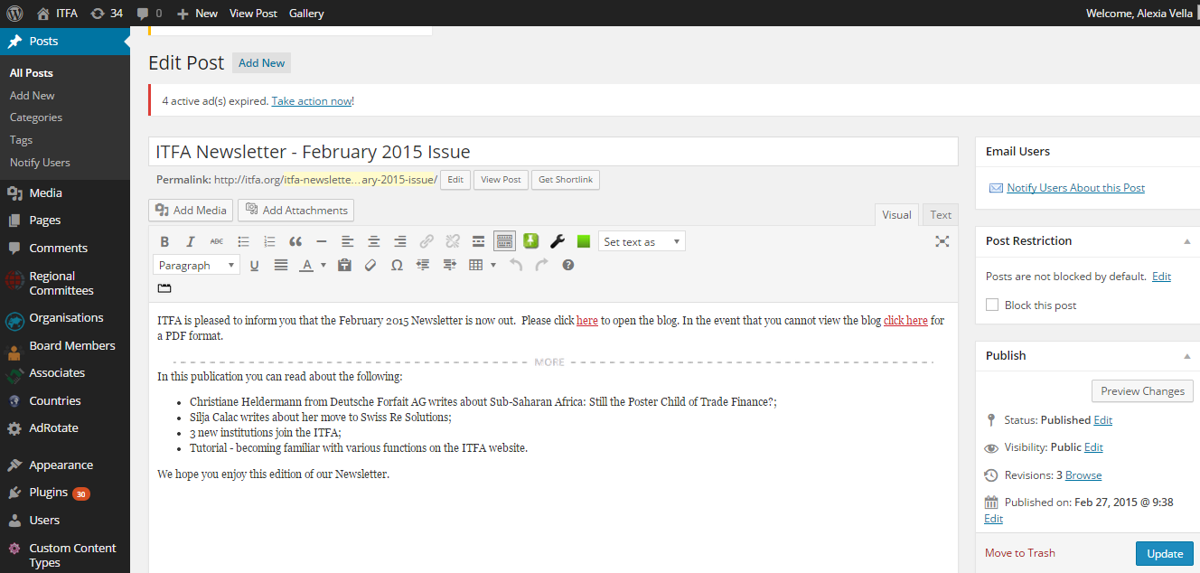The image size is (1200, 573).
Task: Align text left
Action: [x=347, y=241]
